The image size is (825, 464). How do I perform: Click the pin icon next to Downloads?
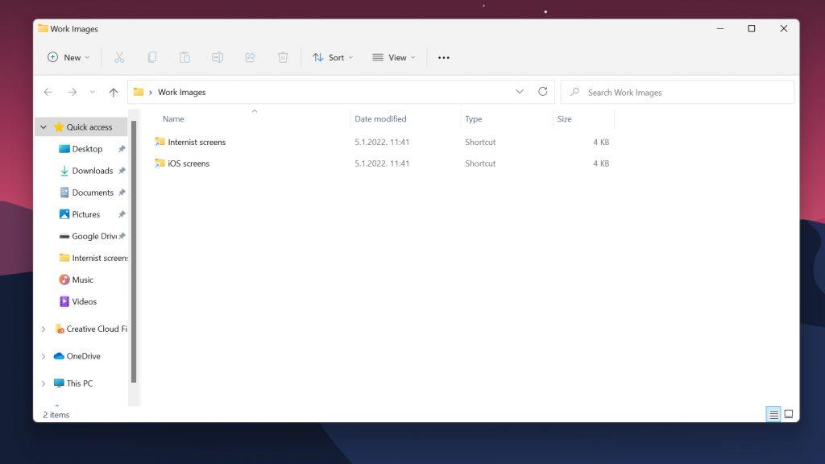122,171
